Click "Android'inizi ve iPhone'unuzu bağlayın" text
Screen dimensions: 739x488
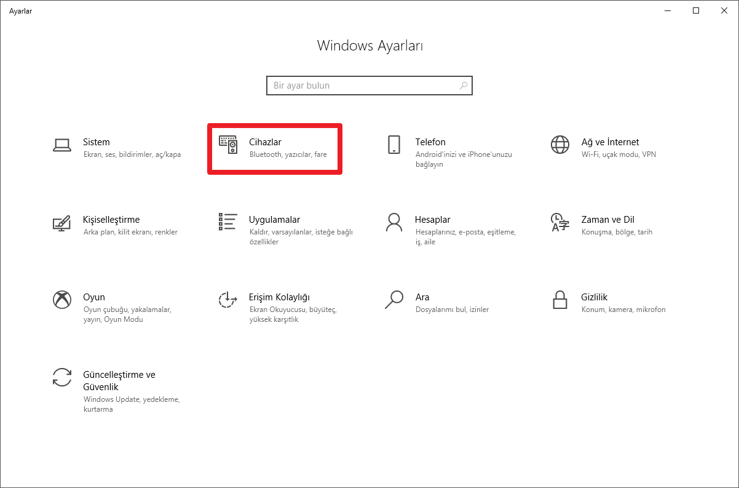464,160
